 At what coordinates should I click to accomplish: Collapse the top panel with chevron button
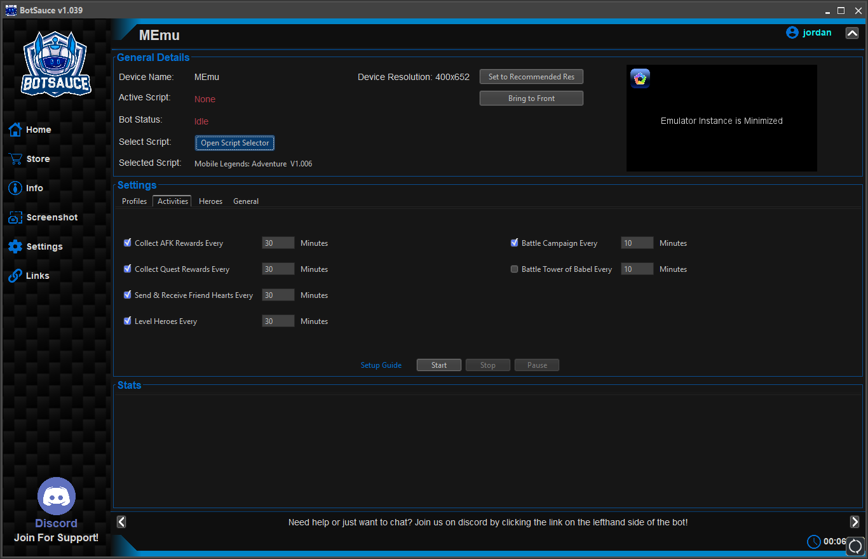point(852,33)
